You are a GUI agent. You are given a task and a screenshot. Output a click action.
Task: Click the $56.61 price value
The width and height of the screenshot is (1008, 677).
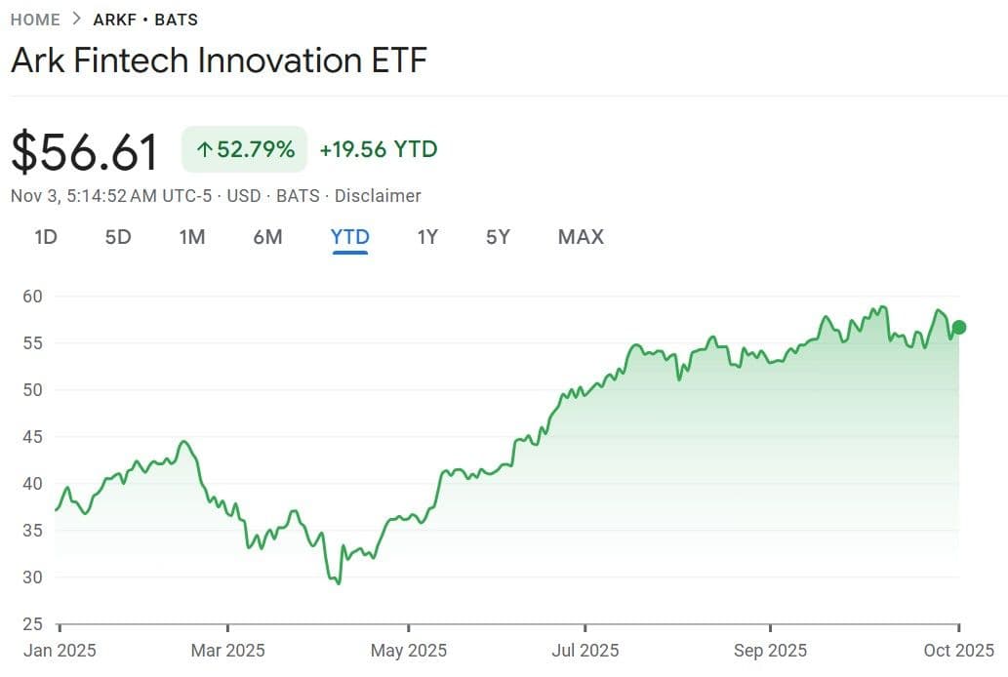pyautogui.click(x=85, y=152)
